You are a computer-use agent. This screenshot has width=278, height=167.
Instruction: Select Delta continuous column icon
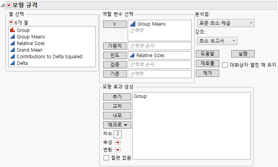coord(12,63)
